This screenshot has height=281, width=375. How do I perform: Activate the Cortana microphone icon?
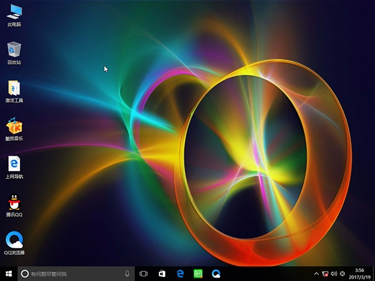(127, 273)
